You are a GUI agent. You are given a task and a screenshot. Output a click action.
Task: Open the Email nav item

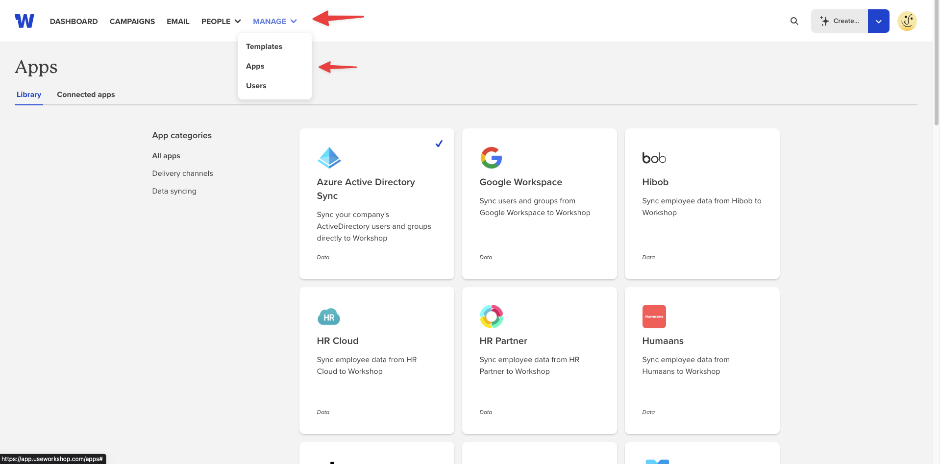178,22
